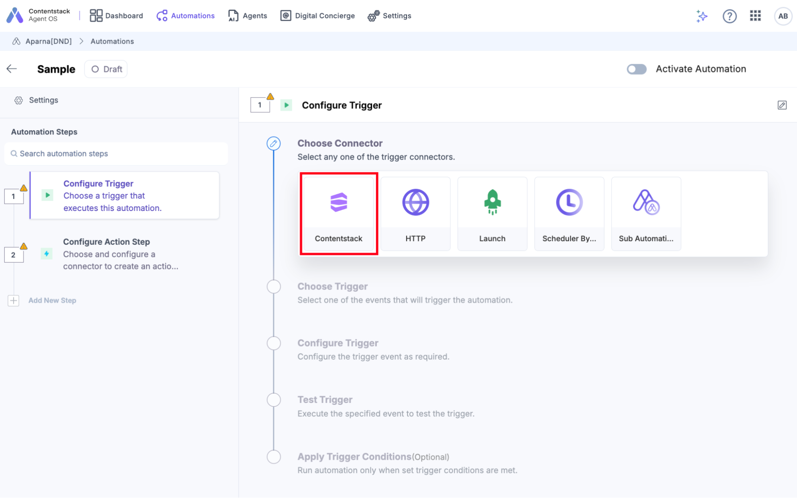The width and height of the screenshot is (797, 498).
Task: Open the Agents section
Action: click(248, 16)
